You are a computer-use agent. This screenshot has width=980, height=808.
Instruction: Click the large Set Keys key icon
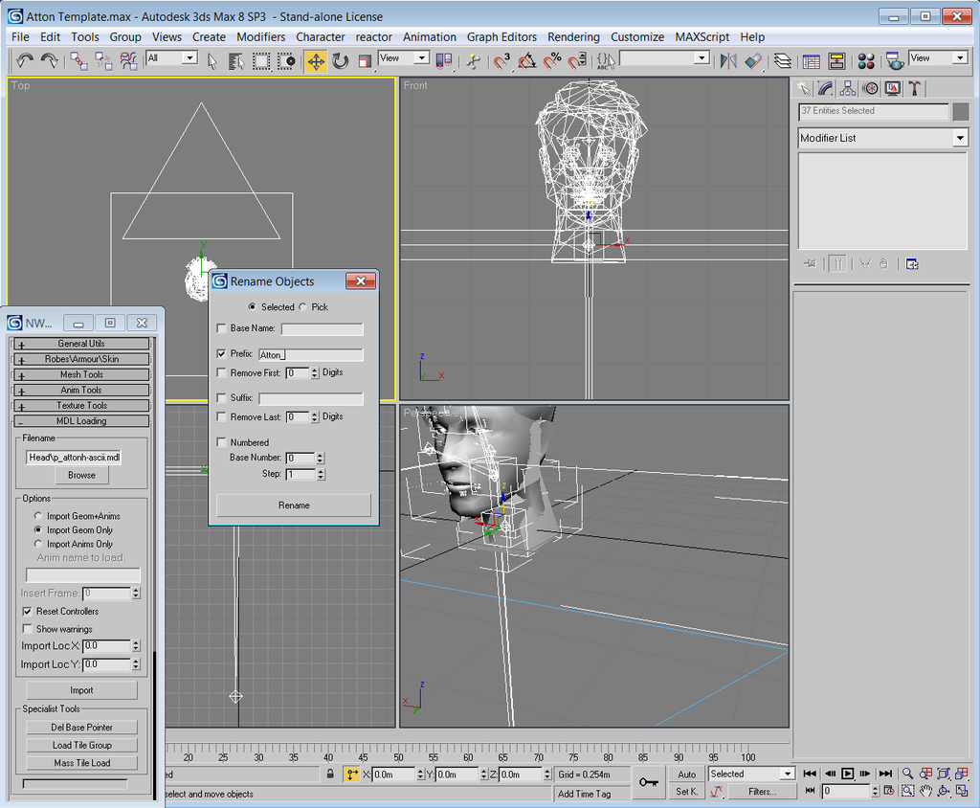pos(649,782)
